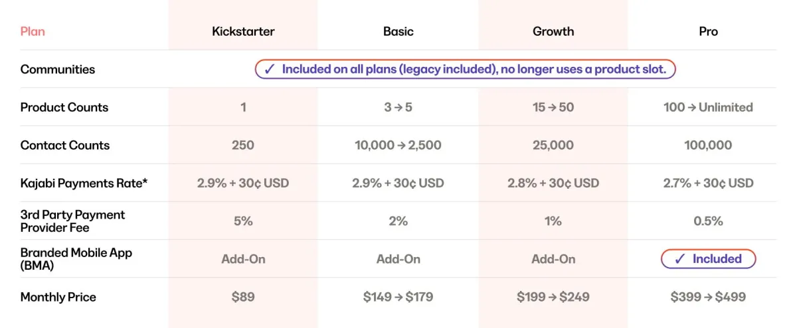Image resolution: width=797 pixels, height=328 pixels.
Task: Click the checkmark icon in the Communities banner
Action: pos(270,70)
